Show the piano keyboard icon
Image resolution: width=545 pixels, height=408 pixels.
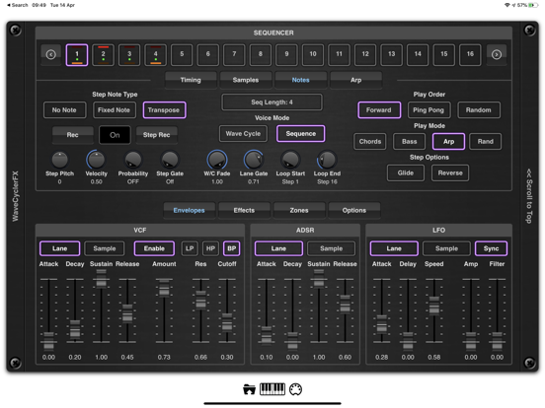[272, 389]
